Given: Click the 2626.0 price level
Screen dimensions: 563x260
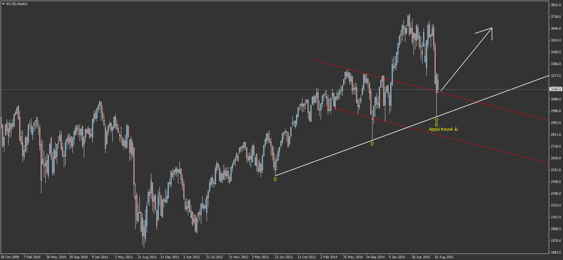Looking at the screenshot, I should [556, 158].
